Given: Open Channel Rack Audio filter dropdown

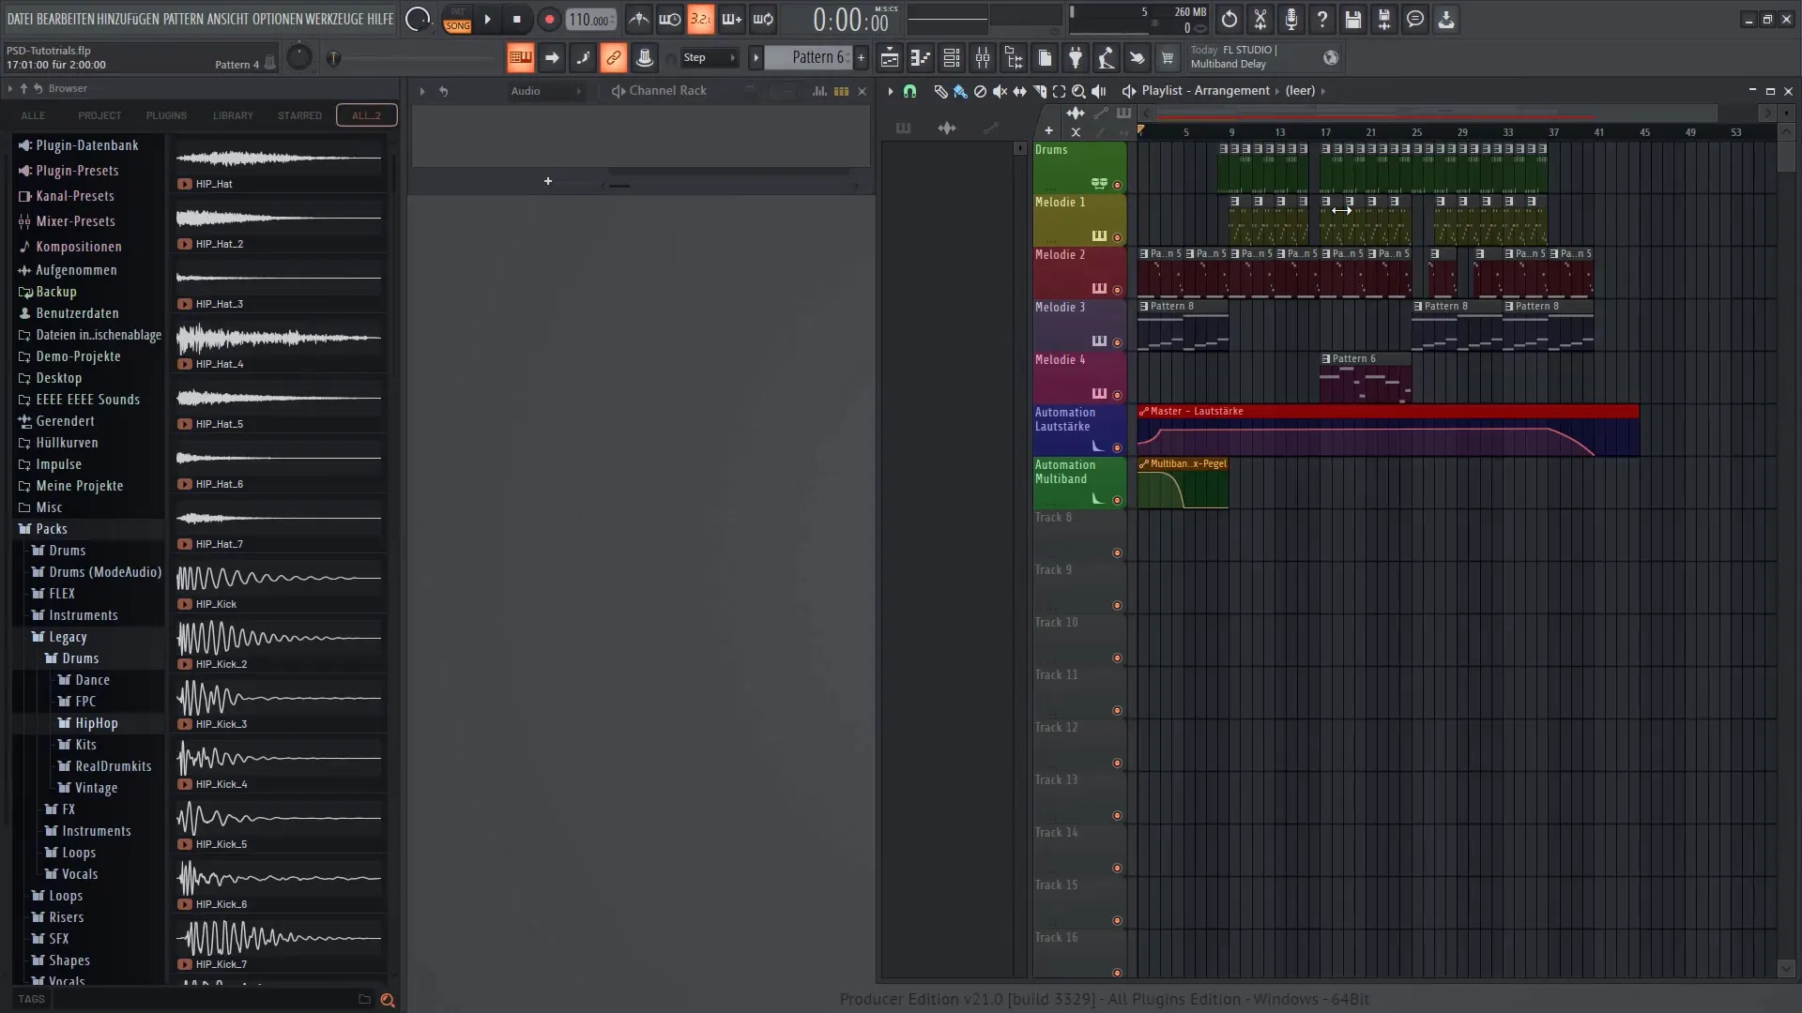Looking at the screenshot, I should [x=546, y=91].
